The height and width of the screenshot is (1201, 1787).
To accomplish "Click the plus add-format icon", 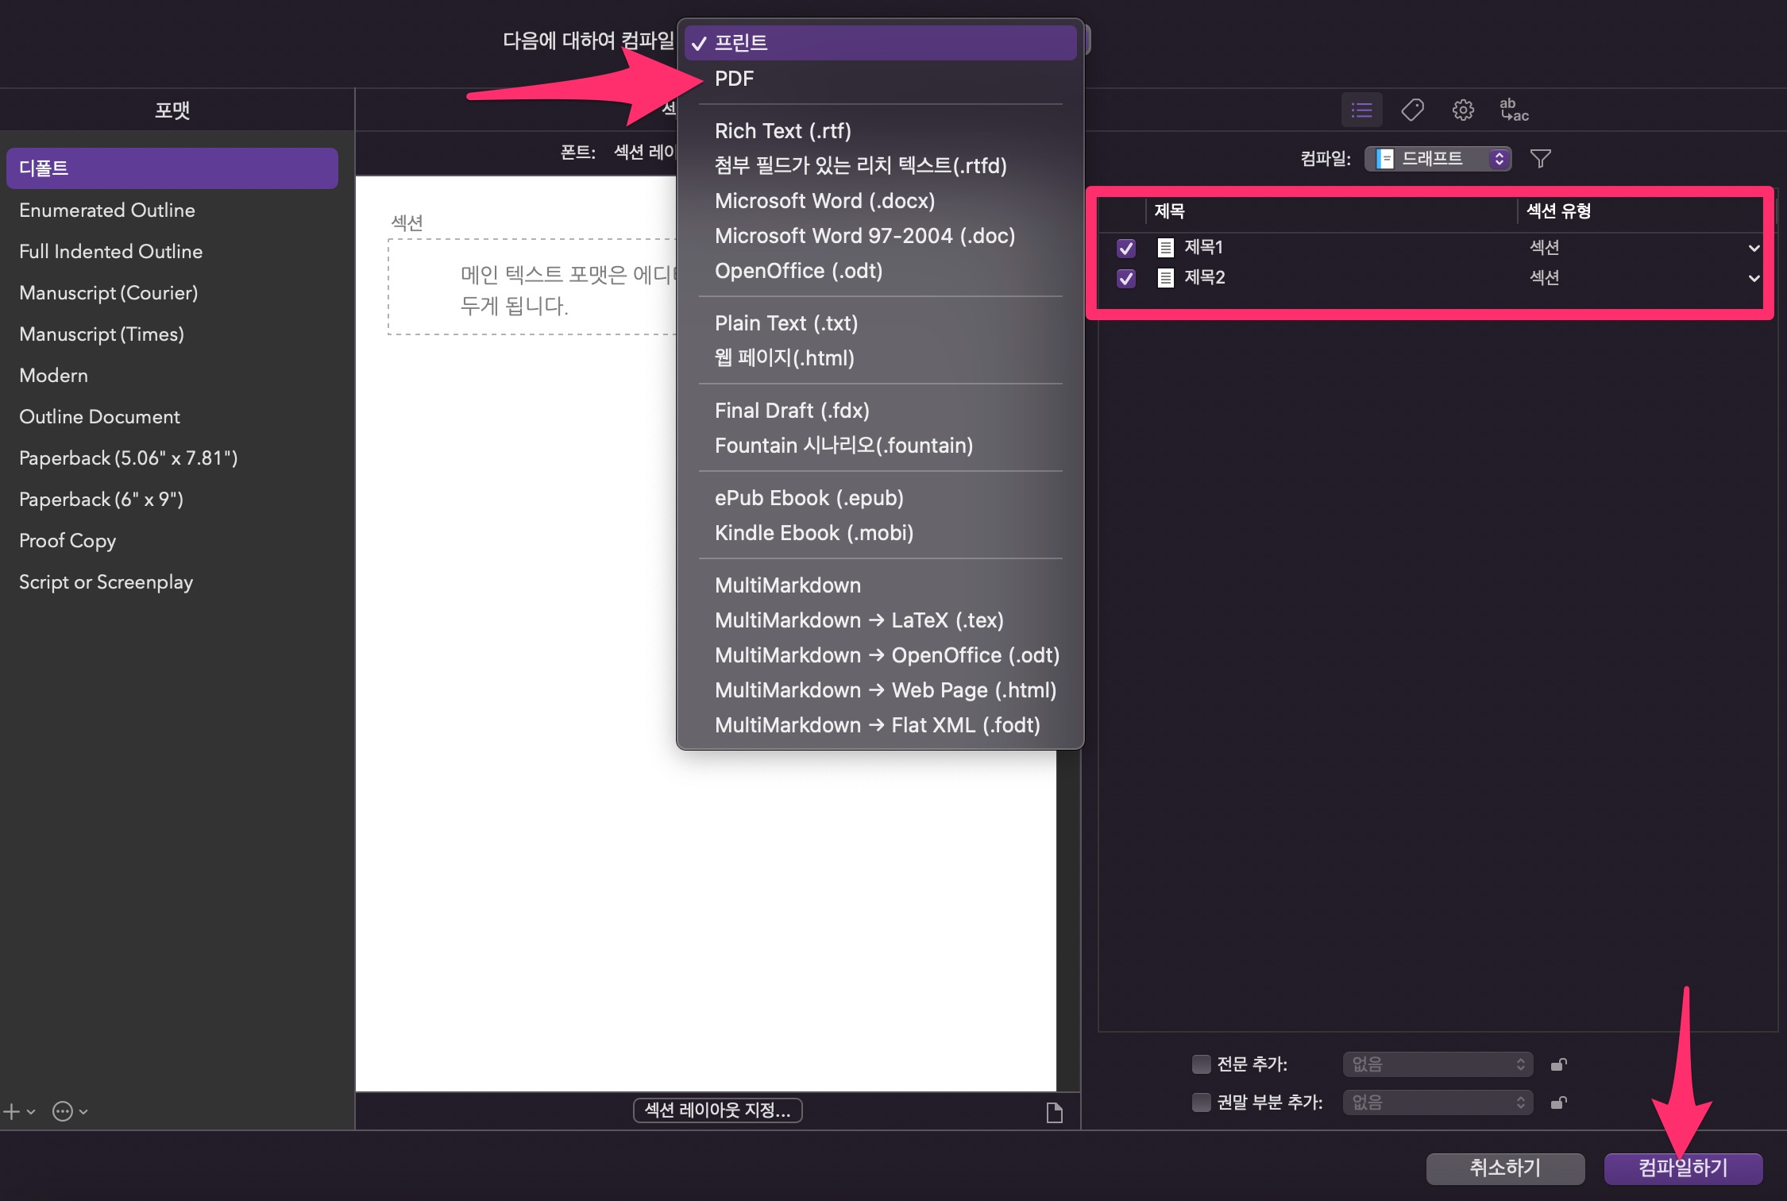I will pos(12,1111).
